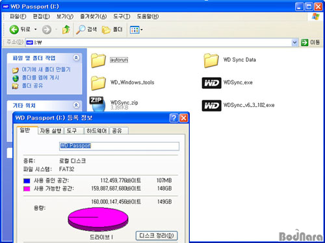Click the magenta free space swatch
The image size is (325, 243).
point(27,189)
